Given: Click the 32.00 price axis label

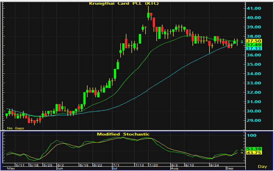Looking at the screenshot, I should (x=254, y=93).
